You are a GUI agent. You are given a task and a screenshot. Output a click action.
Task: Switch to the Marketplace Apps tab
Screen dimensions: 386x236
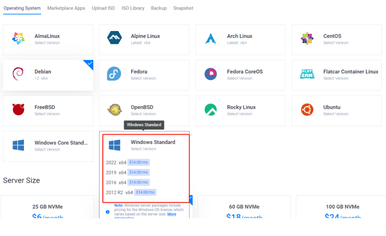(66, 8)
